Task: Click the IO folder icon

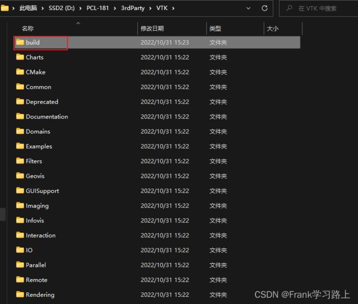Action: tap(20, 250)
